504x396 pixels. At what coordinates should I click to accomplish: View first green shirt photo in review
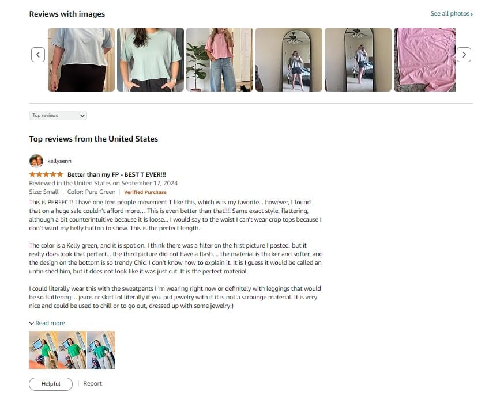(x=43, y=350)
